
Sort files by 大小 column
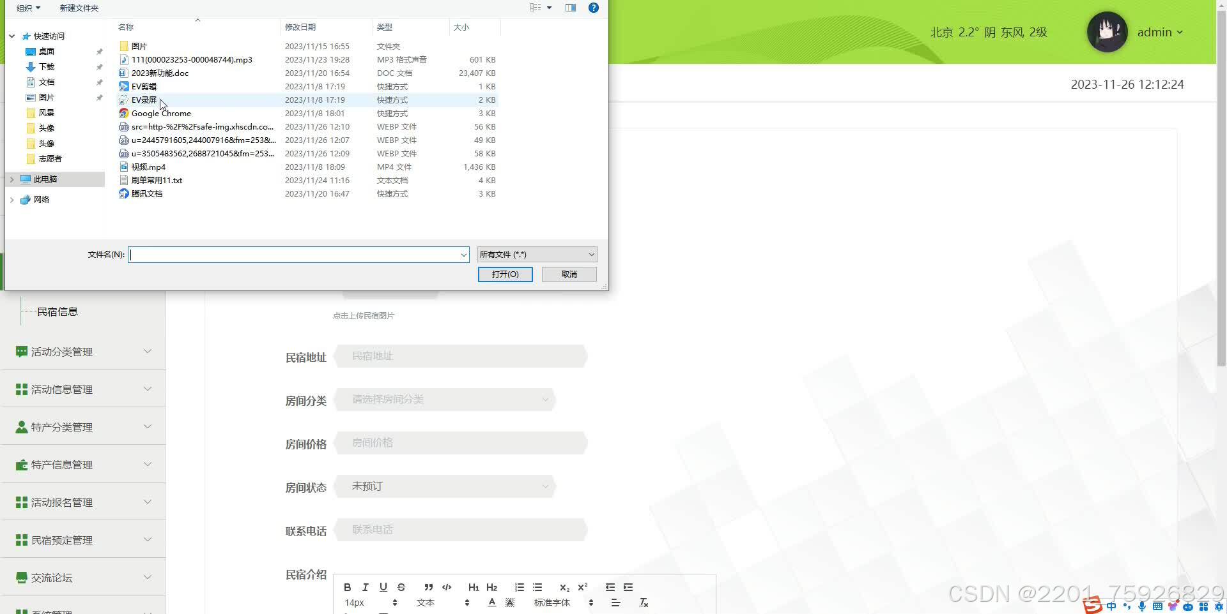tap(475, 27)
